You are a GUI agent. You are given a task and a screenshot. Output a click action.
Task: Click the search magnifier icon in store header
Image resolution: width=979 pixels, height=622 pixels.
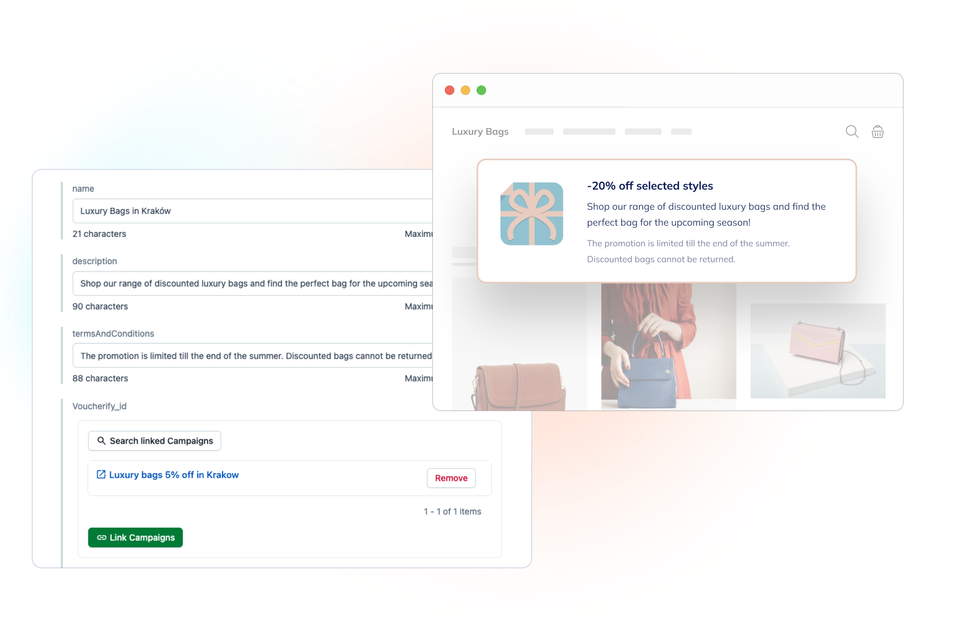(x=852, y=132)
